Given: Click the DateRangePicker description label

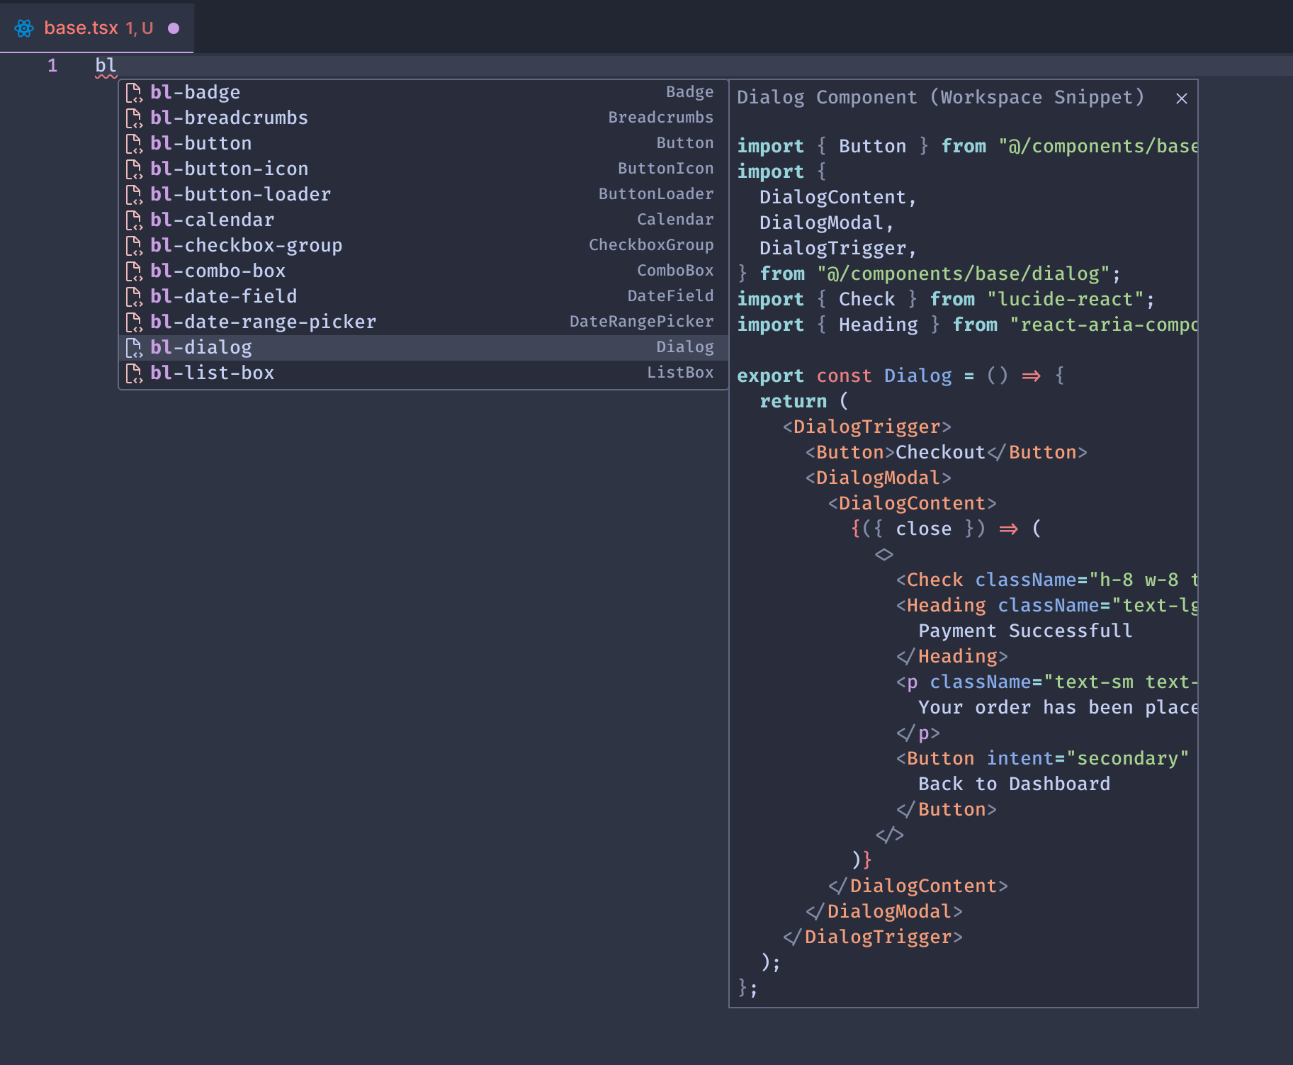Looking at the screenshot, I should (x=641, y=322).
